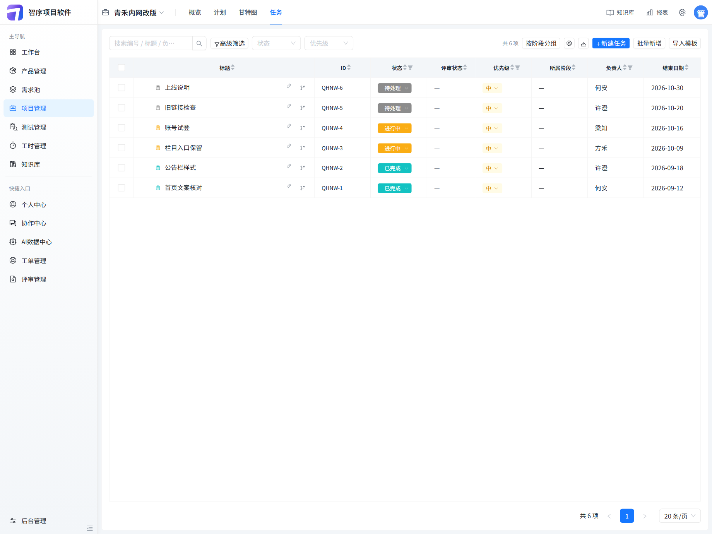
Task: Open the 20 条/页 page size dropdown
Action: coord(680,516)
